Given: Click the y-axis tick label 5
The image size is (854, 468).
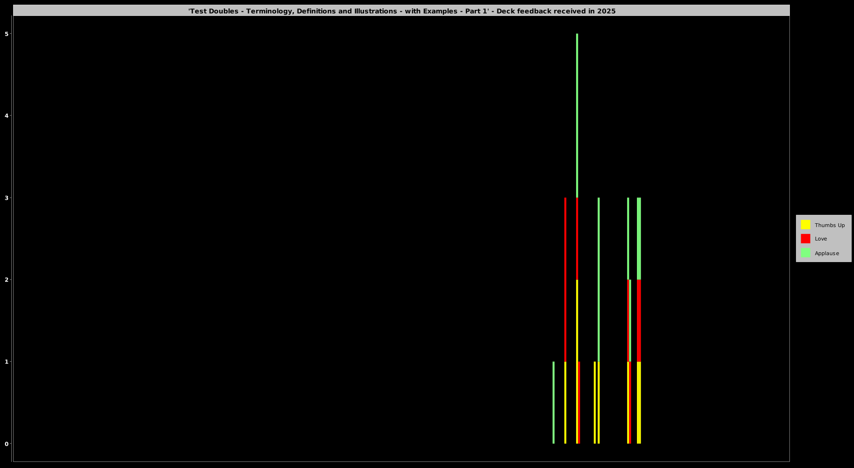Looking at the screenshot, I should click(7, 34).
